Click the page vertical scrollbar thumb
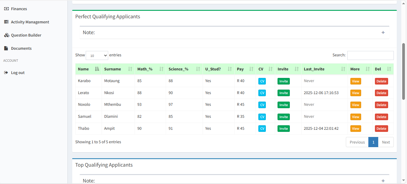The height and width of the screenshot is (184, 407). click(x=403, y=71)
